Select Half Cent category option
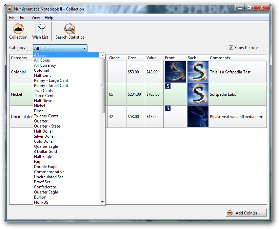This screenshot has width=279, height=229. (66, 75)
